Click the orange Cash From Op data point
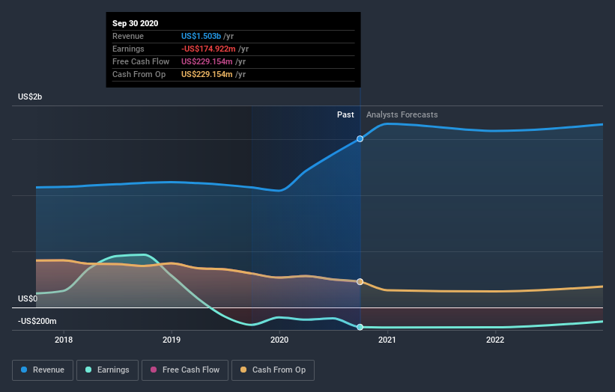This screenshot has height=392, width=615. pyautogui.click(x=360, y=281)
